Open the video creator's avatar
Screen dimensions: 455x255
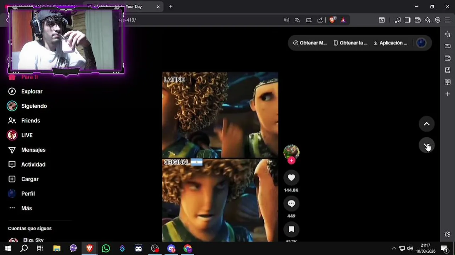[291, 152]
